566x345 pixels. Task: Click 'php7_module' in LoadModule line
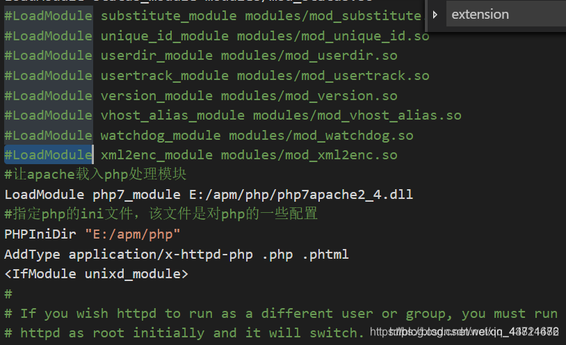tap(136, 195)
